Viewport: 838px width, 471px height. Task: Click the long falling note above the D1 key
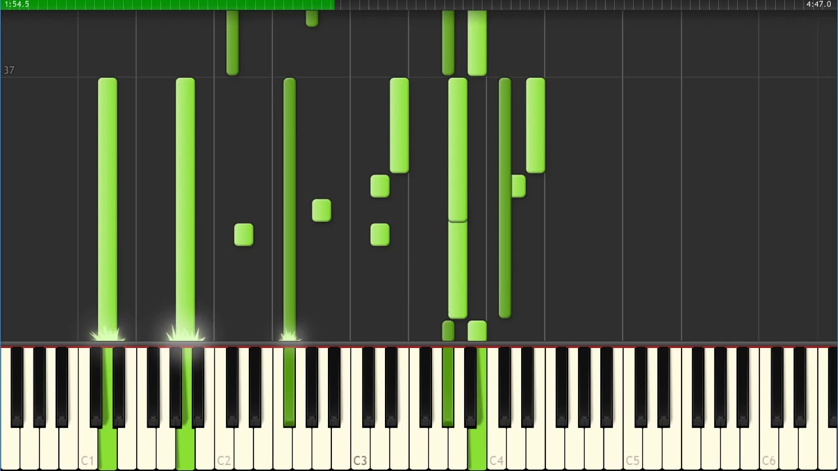[x=107, y=209]
